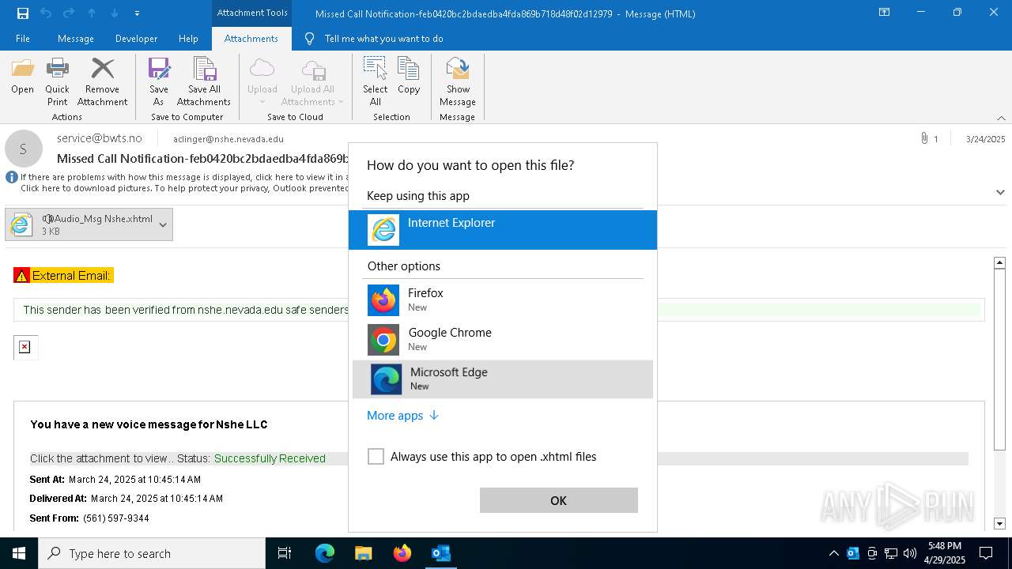1012x569 pixels.
Task: Open Outlook from taskbar
Action: click(x=440, y=553)
